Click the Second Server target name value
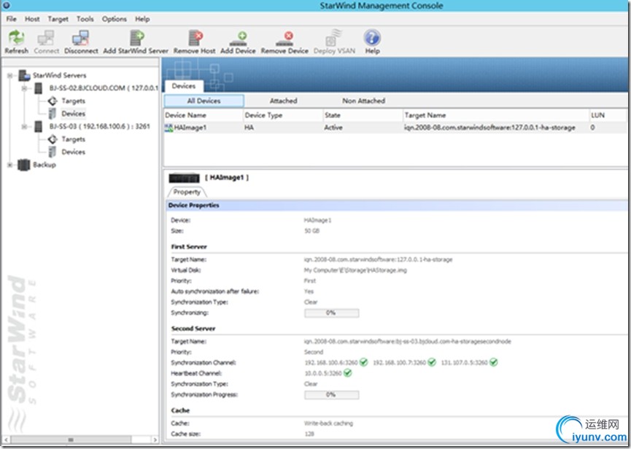 pos(407,342)
